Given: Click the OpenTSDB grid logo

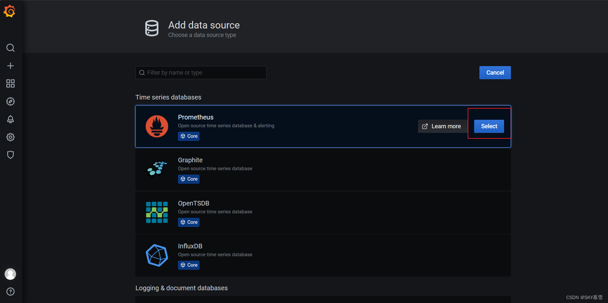Looking at the screenshot, I should (x=157, y=212).
